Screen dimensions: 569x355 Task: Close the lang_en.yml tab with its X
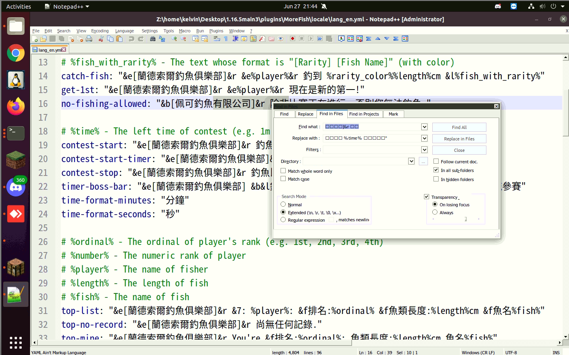click(x=64, y=50)
